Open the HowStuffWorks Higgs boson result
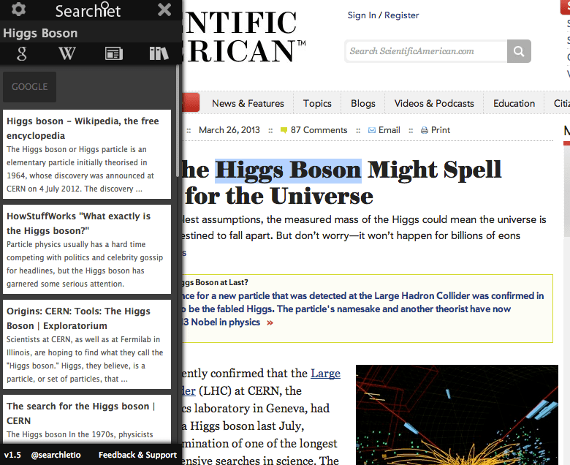Screen dimensions: 570x465 click(78, 223)
